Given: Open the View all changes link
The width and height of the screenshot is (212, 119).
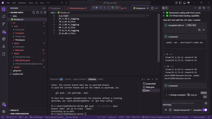Looking at the screenshot, I should pyautogui.click(x=194, y=95).
